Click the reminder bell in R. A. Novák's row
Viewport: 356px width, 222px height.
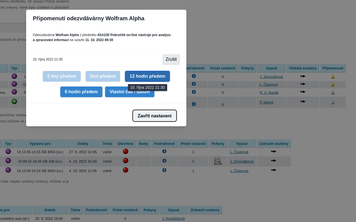[x=333, y=92]
